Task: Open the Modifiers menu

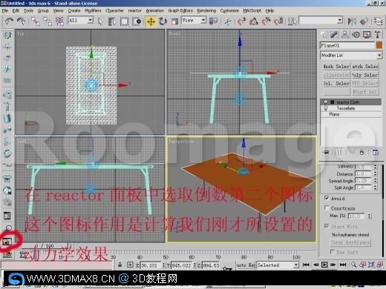Action: coord(93,10)
